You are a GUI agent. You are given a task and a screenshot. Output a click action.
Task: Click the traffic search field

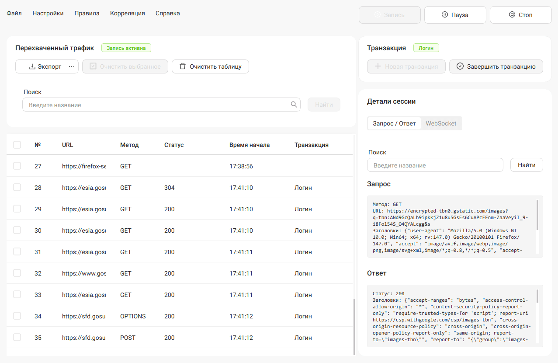[161, 105]
